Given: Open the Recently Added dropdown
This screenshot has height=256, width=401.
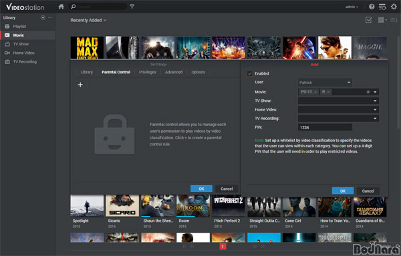Looking at the screenshot, I should tap(88, 20).
